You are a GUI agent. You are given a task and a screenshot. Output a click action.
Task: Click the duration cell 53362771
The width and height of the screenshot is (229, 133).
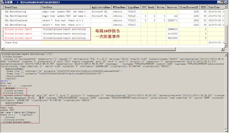click(173, 21)
